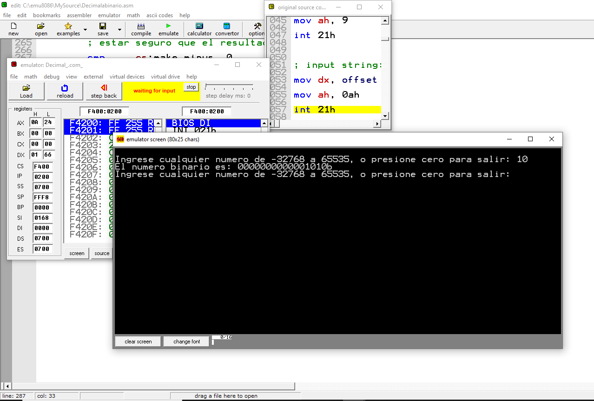This screenshot has width=594, height=401.
Task: Click right arrow of source horizontal scrollbar
Action: click(377, 124)
